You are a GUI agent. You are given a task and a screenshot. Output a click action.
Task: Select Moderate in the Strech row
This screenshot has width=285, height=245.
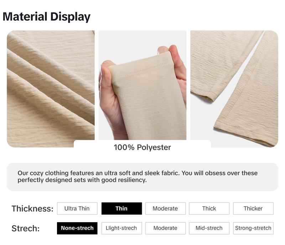165,228
